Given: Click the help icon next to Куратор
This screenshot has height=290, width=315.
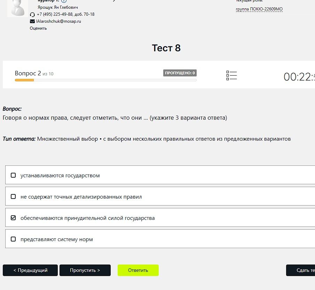Looking at the screenshot, I should (64, 1).
